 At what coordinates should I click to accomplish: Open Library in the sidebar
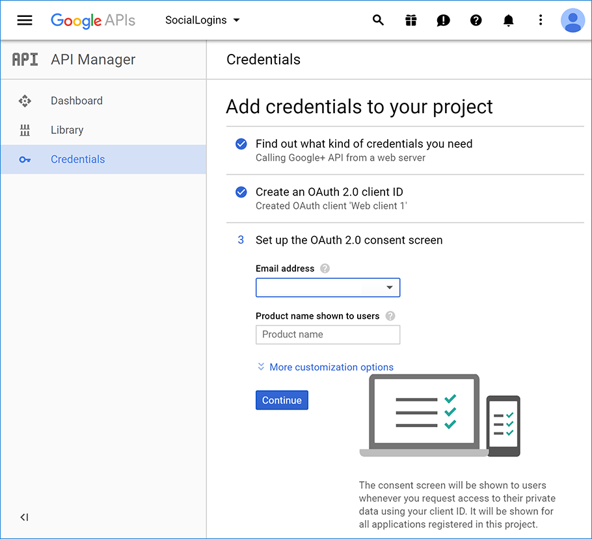tap(67, 130)
